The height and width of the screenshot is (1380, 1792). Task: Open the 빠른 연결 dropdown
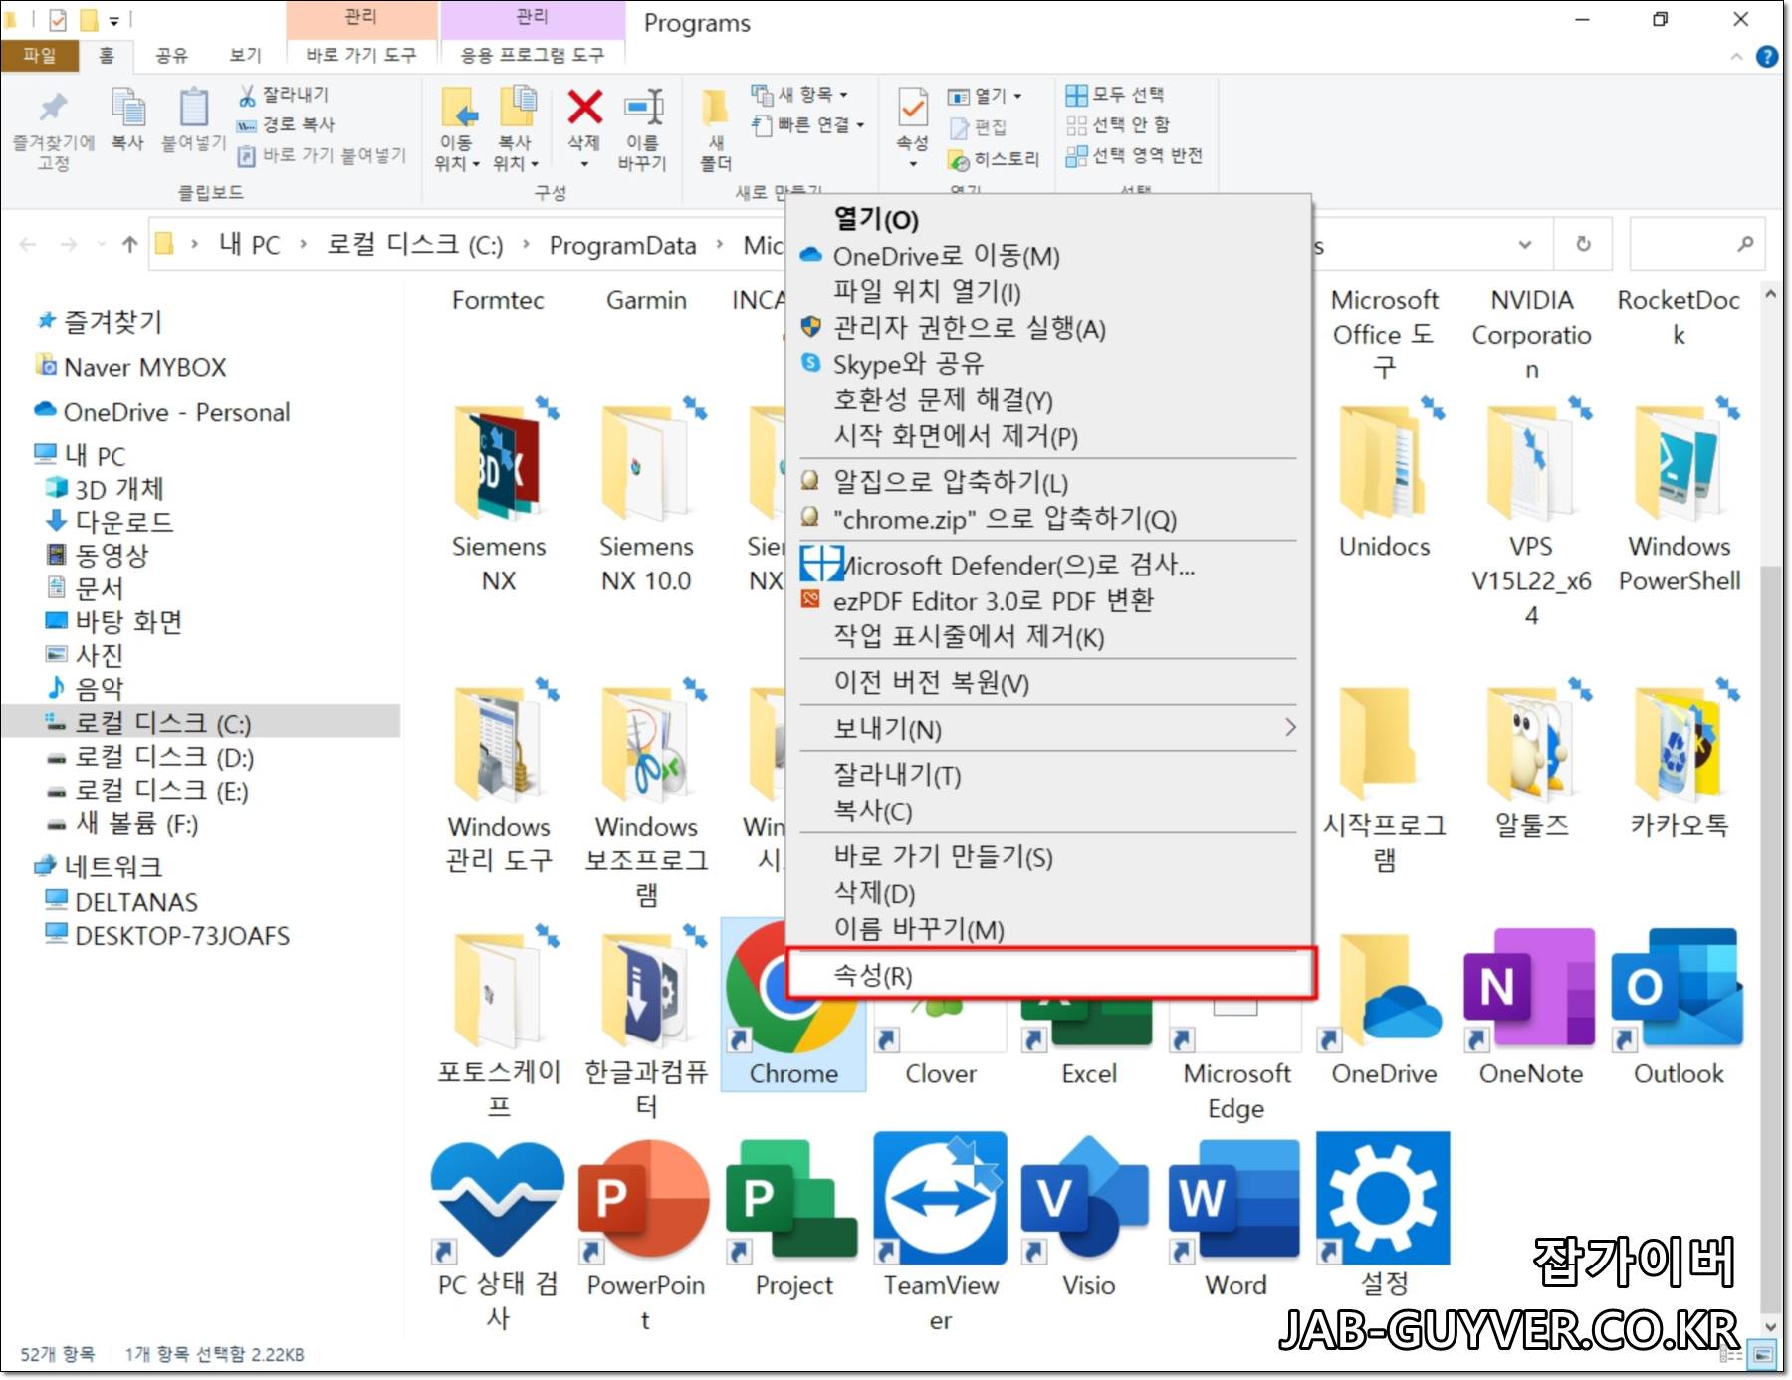click(x=808, y=125)
